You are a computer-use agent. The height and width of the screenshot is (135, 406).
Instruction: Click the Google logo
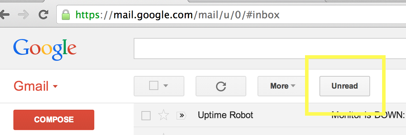coord(45,50)
